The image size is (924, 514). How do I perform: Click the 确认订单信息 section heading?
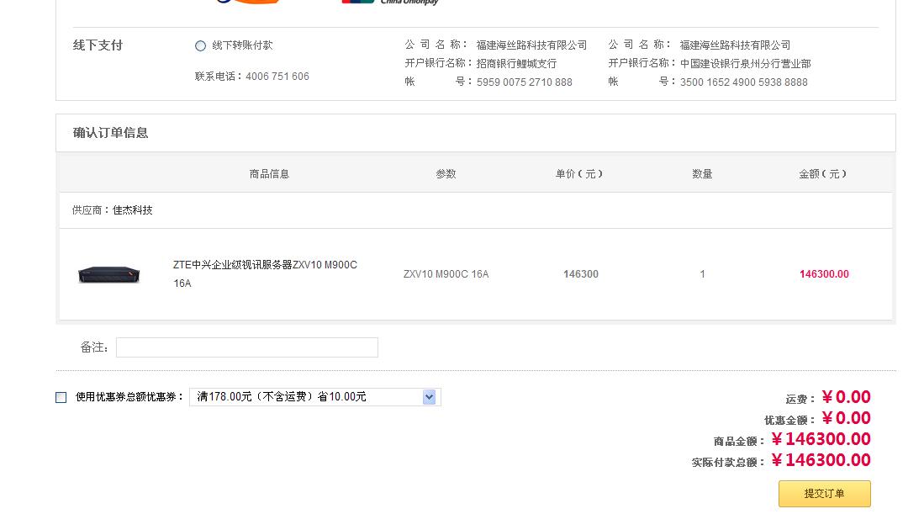coord(110,133)
